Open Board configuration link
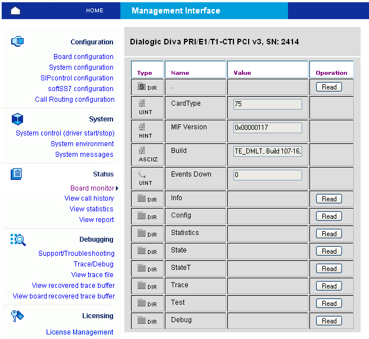This screenshot has width=369, height=339. click(x=83, y=57)
